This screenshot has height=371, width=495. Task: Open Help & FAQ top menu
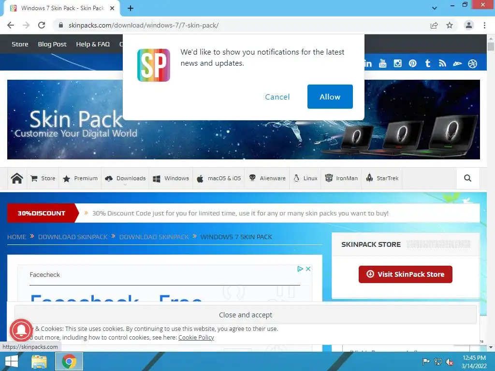93,44
